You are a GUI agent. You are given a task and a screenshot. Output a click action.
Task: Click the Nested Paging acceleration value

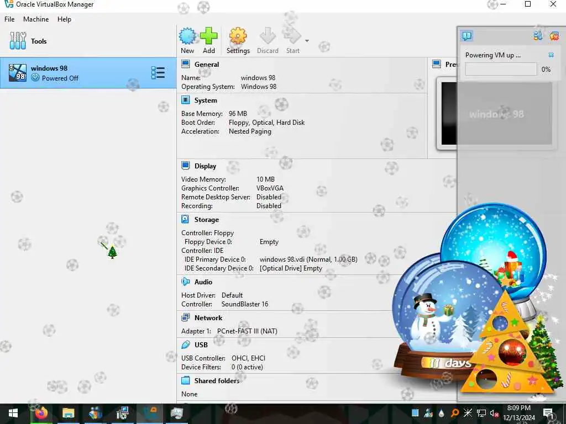(250, 131)
